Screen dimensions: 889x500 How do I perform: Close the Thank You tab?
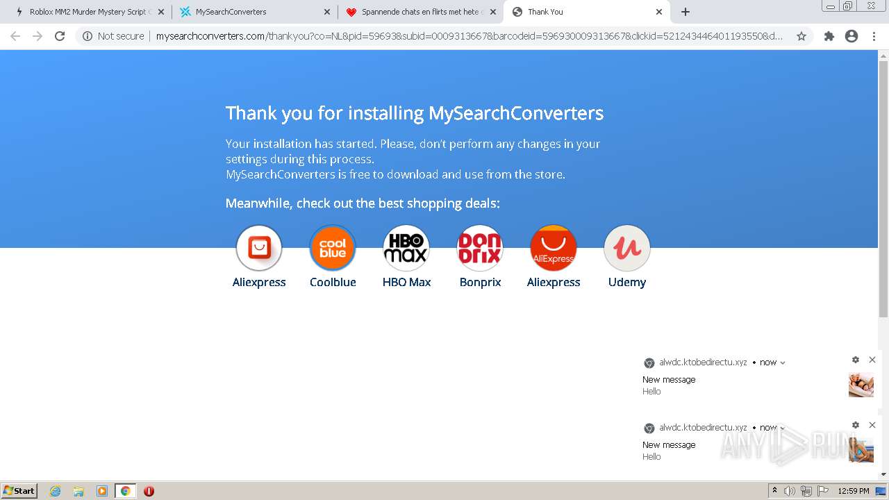(x=659, y=12)
